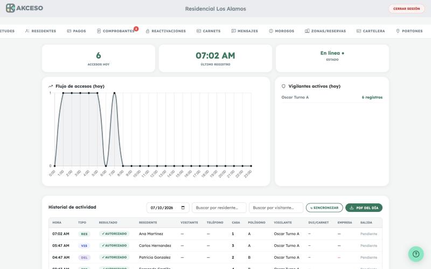Click the Reactivaciones lock icon
The width and height of the screenshot is (431, 269).
pyautogui.click(x=148, y=31)
